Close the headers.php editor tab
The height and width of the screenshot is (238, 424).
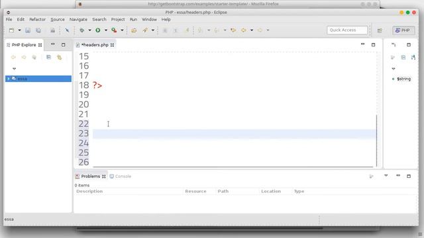point(112,45)
